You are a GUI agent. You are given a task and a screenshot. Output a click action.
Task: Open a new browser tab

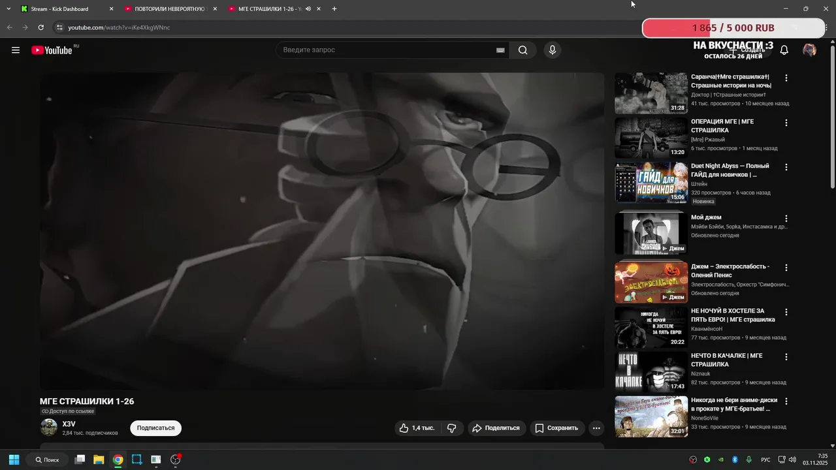point(334,9)
